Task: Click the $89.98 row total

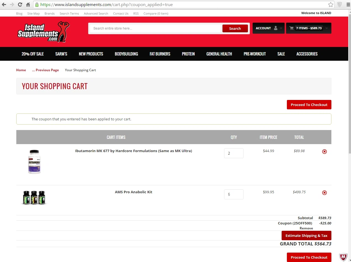Action: pos(299,151)
